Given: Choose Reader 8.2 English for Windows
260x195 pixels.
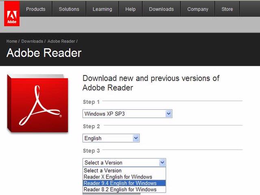Looking at the screenshot, I should click(x=124, y=189).
